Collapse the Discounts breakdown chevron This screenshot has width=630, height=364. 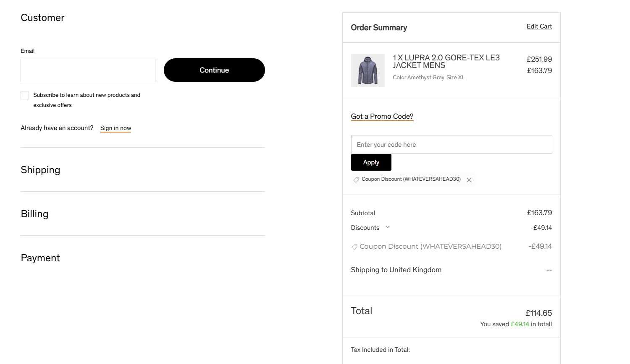[388, 227]
